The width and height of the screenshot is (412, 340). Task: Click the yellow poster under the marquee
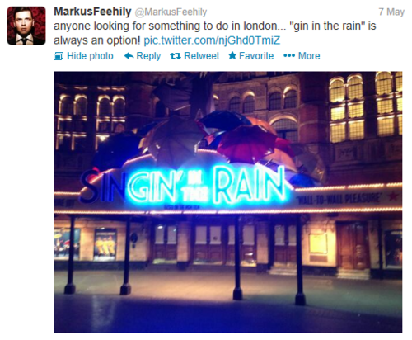(x=105, y=244)
